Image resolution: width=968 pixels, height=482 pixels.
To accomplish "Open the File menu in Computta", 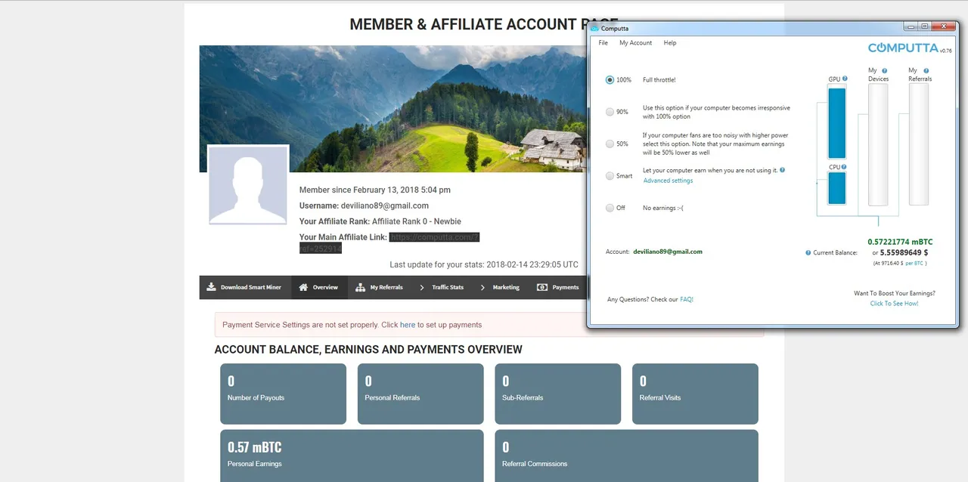I will click(x=603, y=43).
